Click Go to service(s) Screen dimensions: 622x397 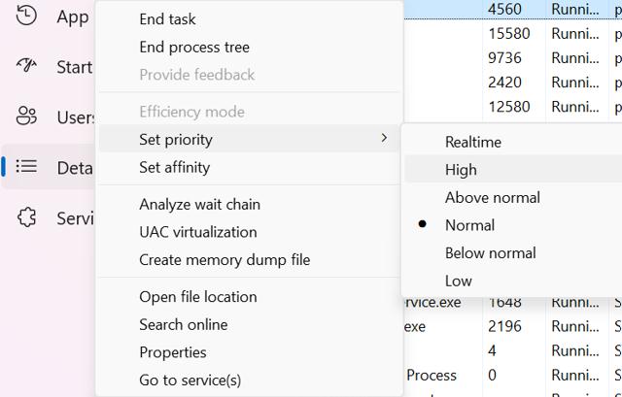click(x=190, y=380)
